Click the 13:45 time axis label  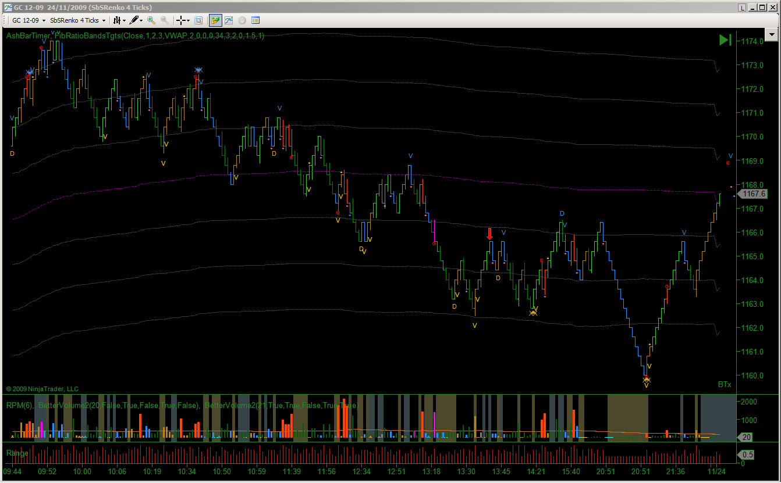click(x=501, y=471)
